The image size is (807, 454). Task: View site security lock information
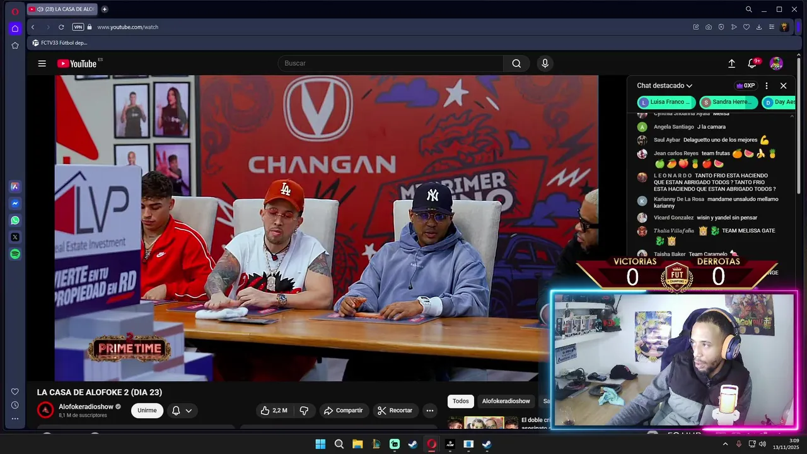pos(90,27)
